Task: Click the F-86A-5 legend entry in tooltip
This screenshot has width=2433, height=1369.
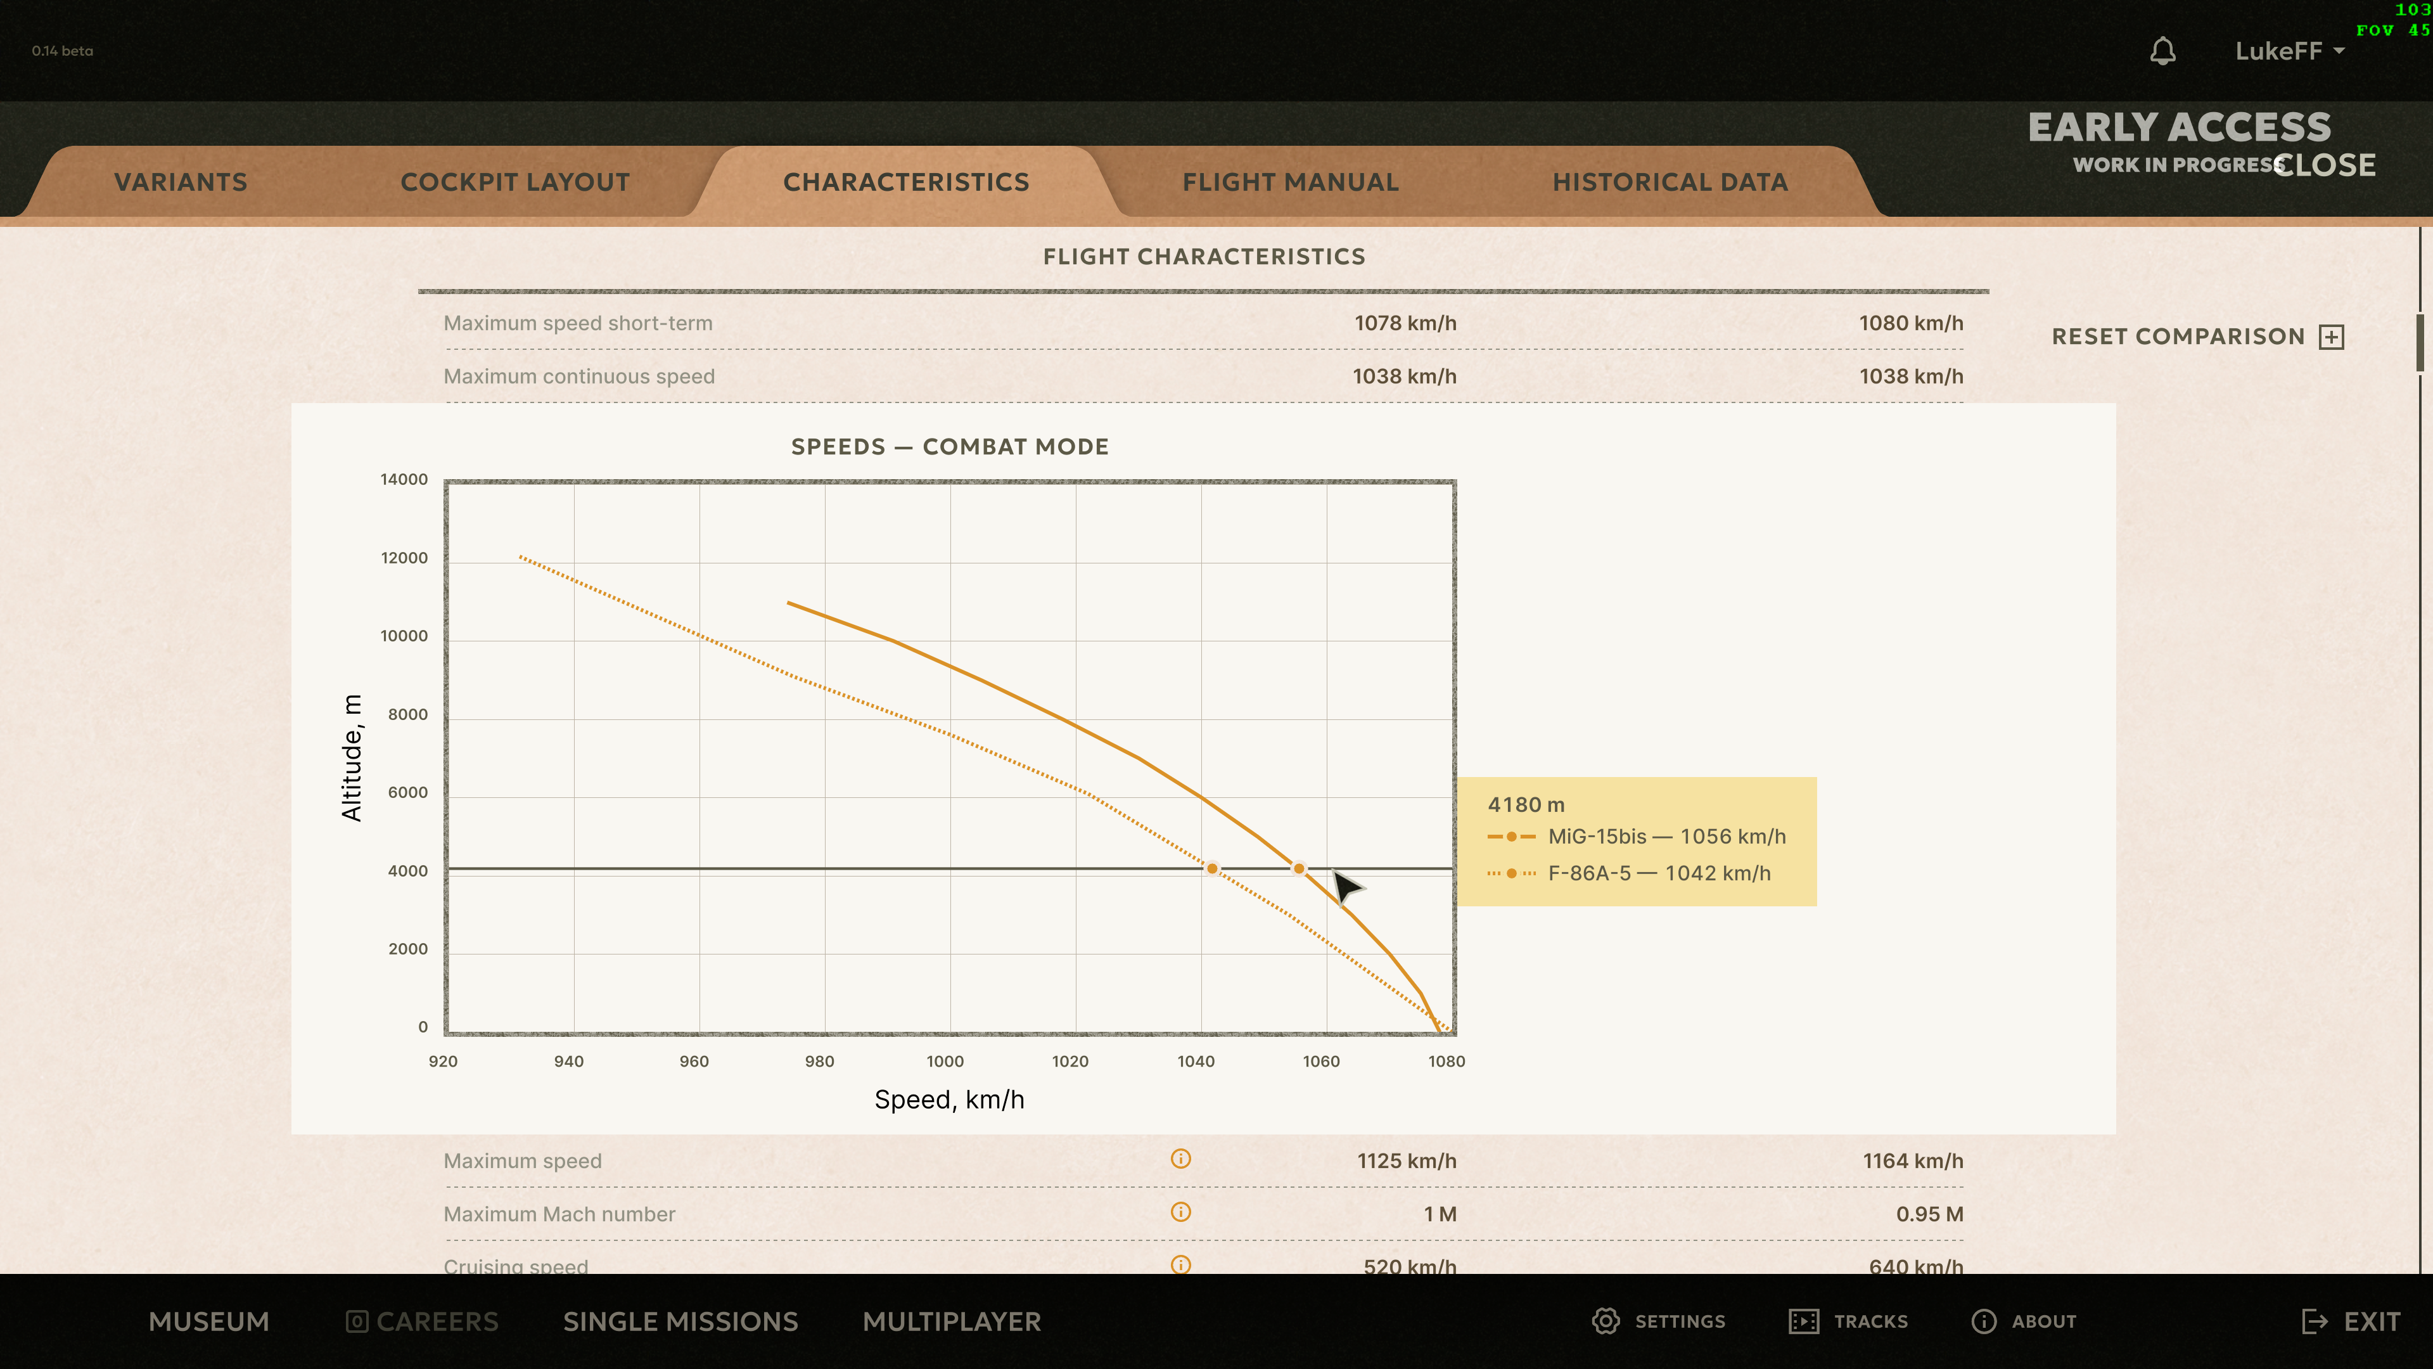Action: click(x=1629, y=874)
